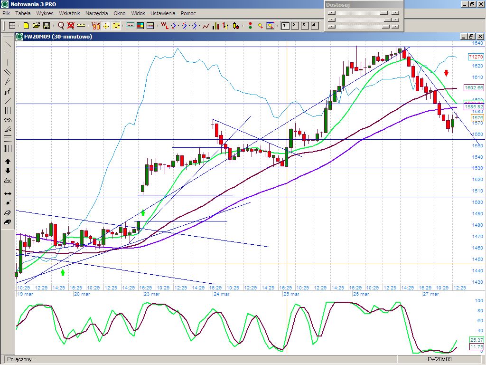Viewport: 486px width, 365px height.
Task: Open the Ustawienia menu
Action: coord(163,13)
